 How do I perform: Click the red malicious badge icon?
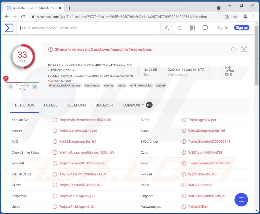[6, 78]
